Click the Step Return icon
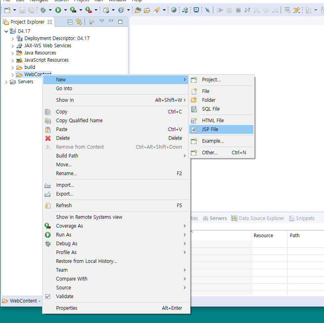Viewport: 324px width, 323px height. 275,10
